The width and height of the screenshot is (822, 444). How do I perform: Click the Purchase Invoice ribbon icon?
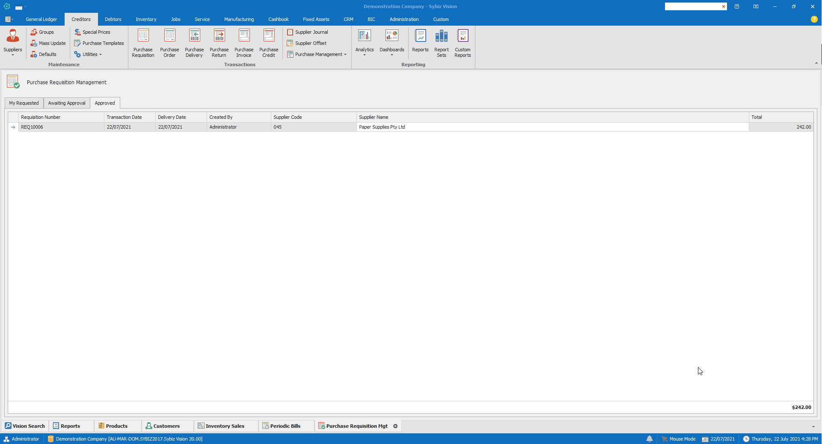click(x=244, y=43)
